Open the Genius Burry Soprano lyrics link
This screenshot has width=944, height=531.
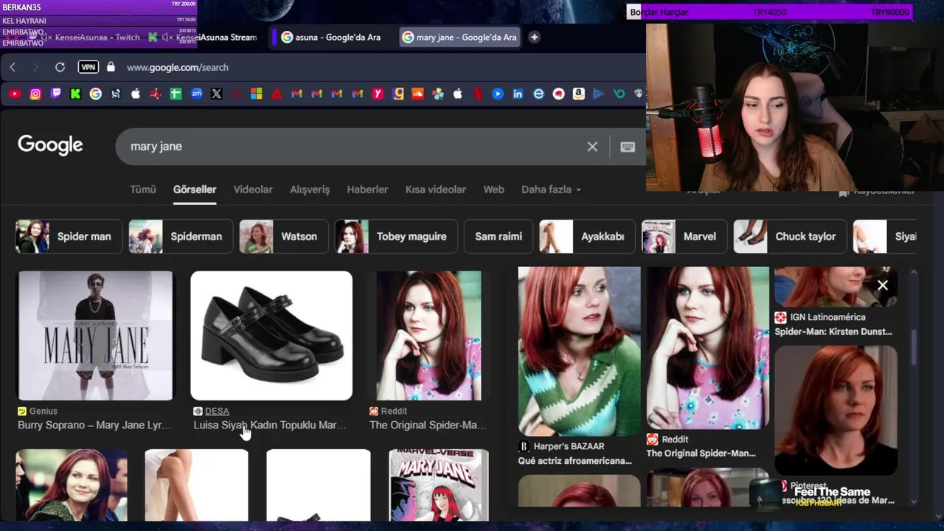click(x=94, y=425)
